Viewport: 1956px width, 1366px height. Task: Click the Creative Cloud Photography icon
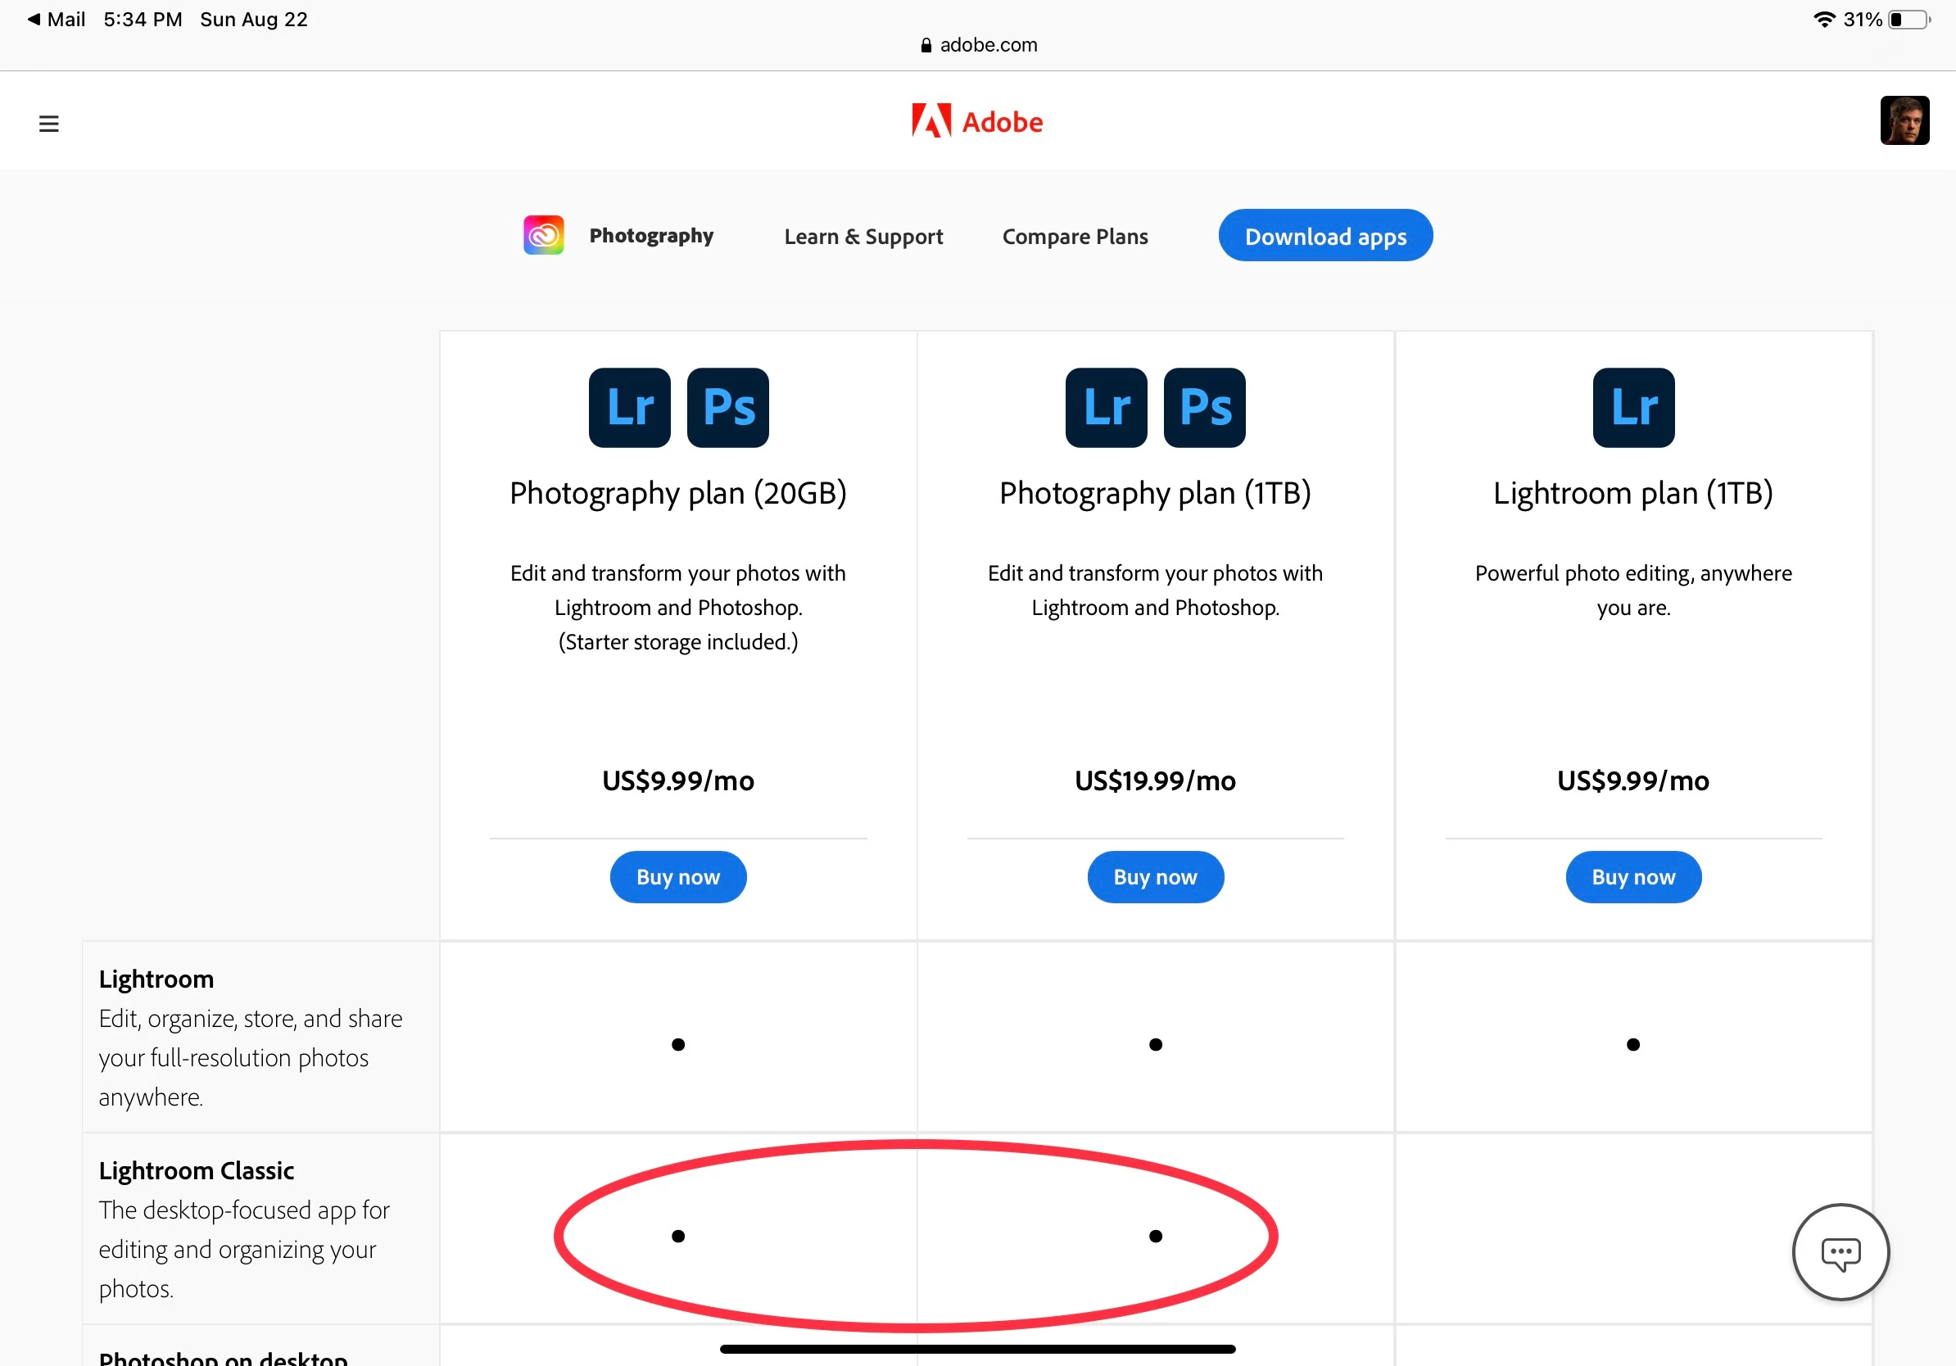(544, 235)
